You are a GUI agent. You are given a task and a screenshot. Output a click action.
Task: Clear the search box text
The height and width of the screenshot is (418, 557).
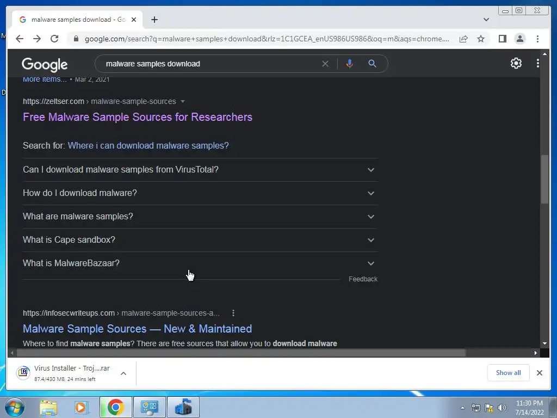click(x=325, y=64)
